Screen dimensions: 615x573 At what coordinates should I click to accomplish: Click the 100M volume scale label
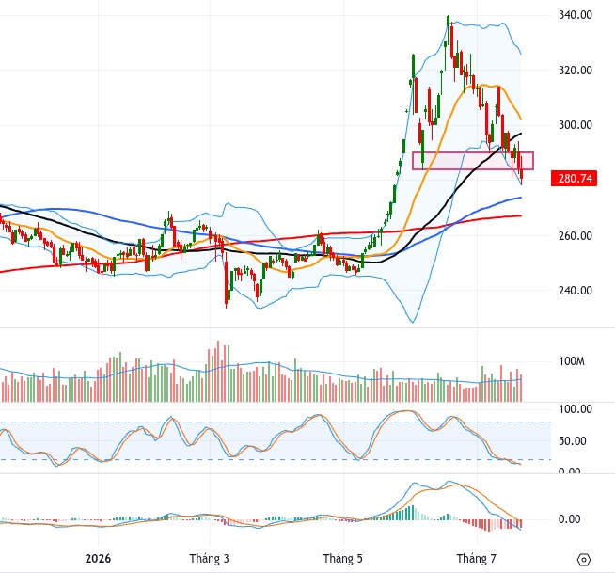(x=572, y=361)
